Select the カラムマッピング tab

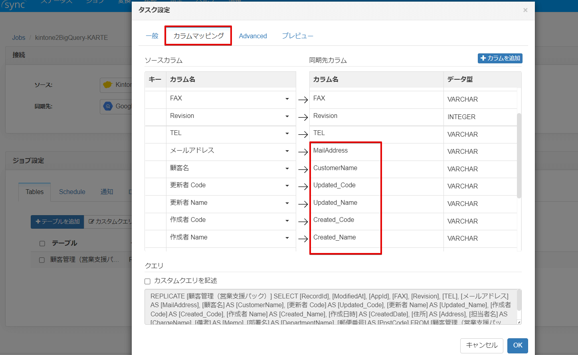click(x=198, y=36)
